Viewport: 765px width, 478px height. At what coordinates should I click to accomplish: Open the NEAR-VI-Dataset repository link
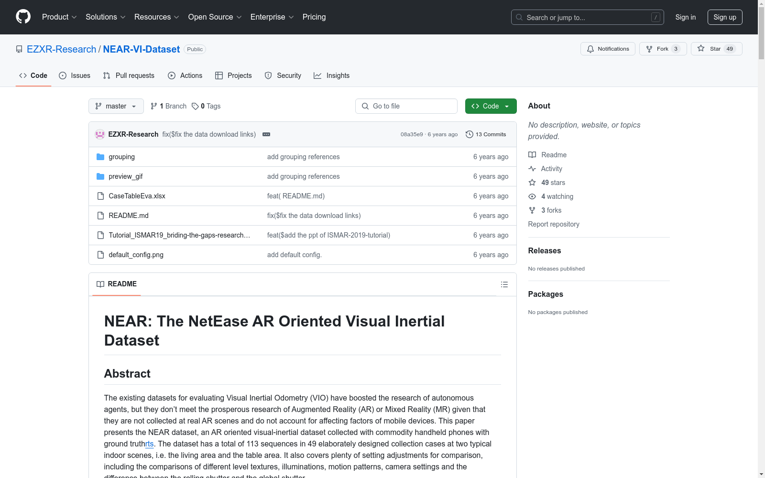point(142,49)
